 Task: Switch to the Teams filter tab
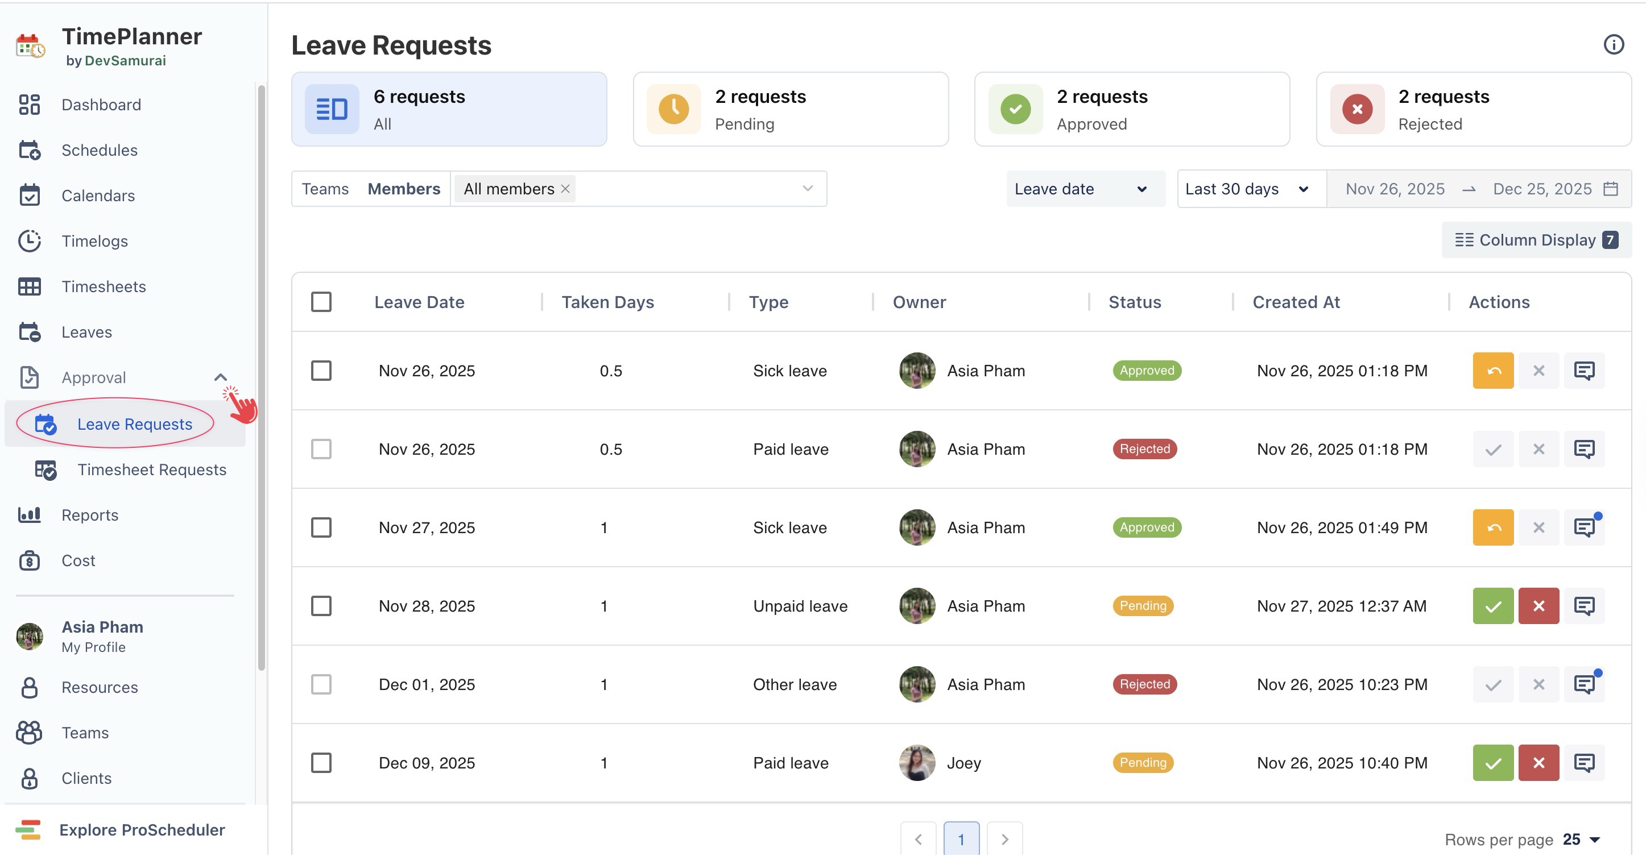[325, 189]
